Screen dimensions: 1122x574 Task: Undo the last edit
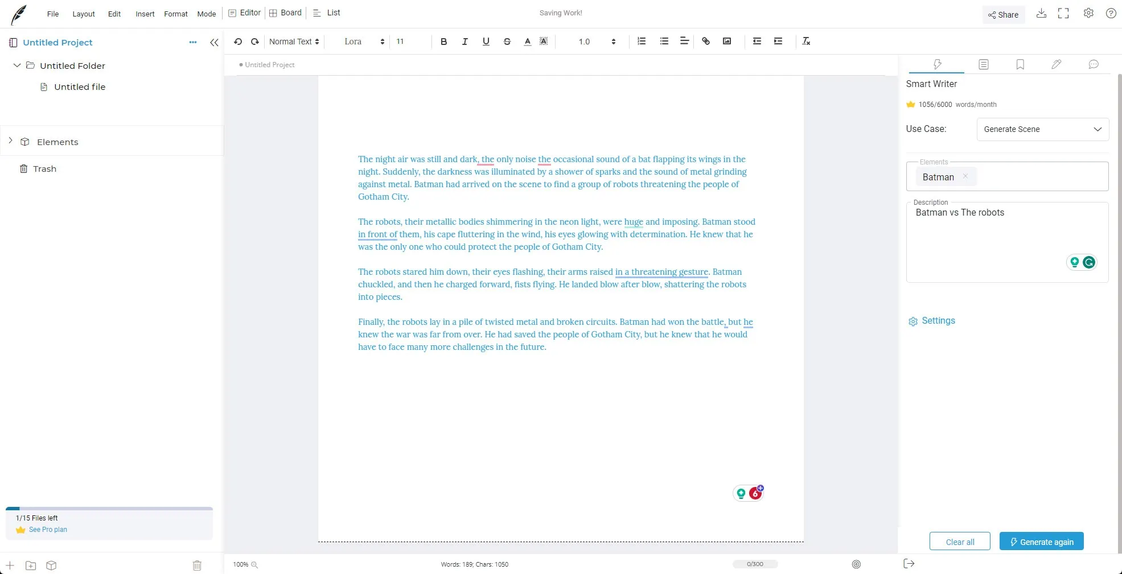tap(238, 42)
